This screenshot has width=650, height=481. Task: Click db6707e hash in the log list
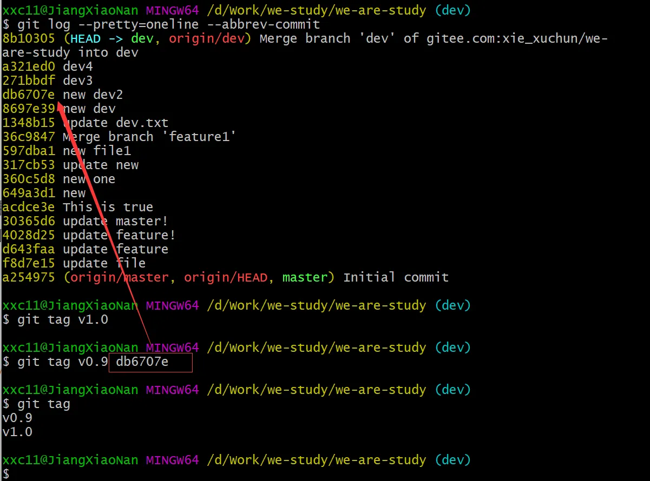[x=28, y=95]
